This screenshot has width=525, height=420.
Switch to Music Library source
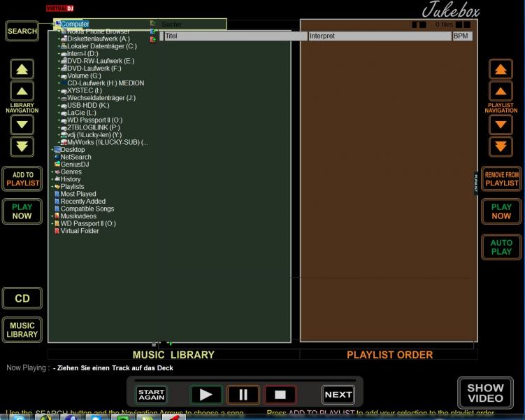pos(22,330)
